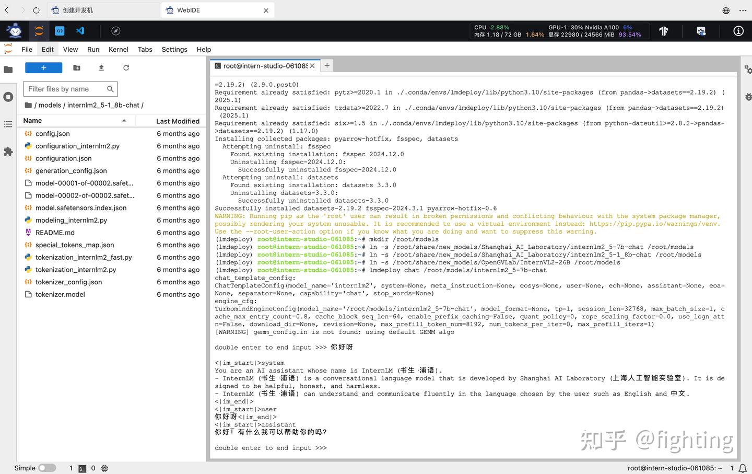
Task: Select the root@intern-studio-061085 terminal tab
Action: click(264, 65)
